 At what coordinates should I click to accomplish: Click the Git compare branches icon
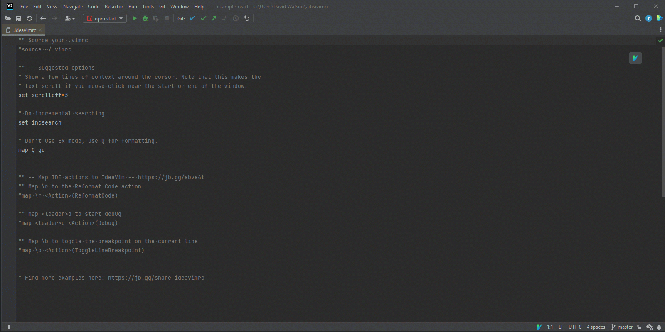pyautogui.click(x=225, y=18)
